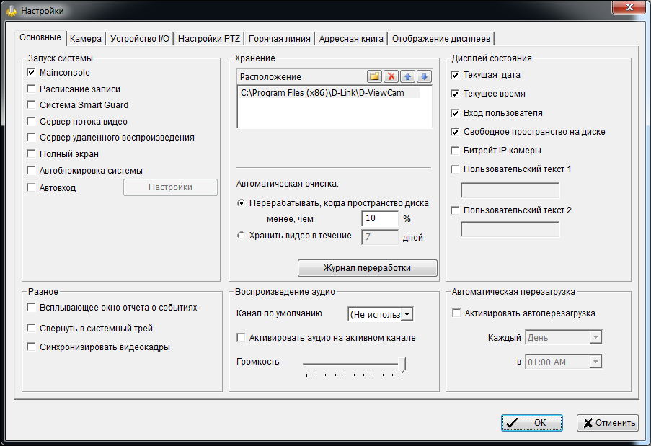The image size is (651, 446).
Task: Click the red X delete location icon
Action: (391, 76)
